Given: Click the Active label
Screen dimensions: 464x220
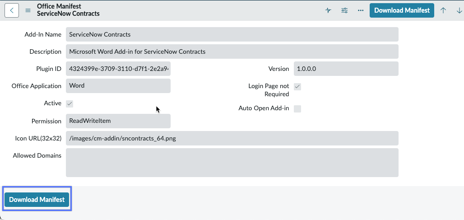Looking at the screenshot, I should (53, 103).
